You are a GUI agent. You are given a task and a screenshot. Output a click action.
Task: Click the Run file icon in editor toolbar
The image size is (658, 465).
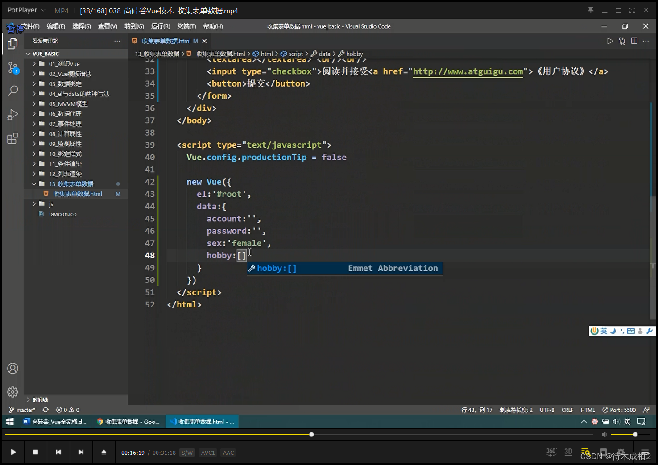click(x=610, y=41)
